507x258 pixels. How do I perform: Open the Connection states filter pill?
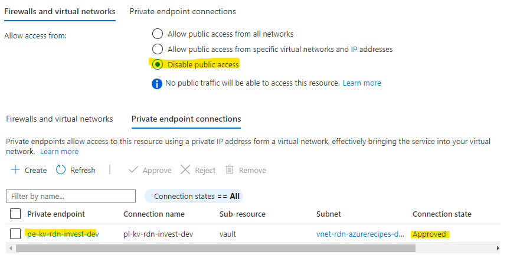[x=194, y=196]
